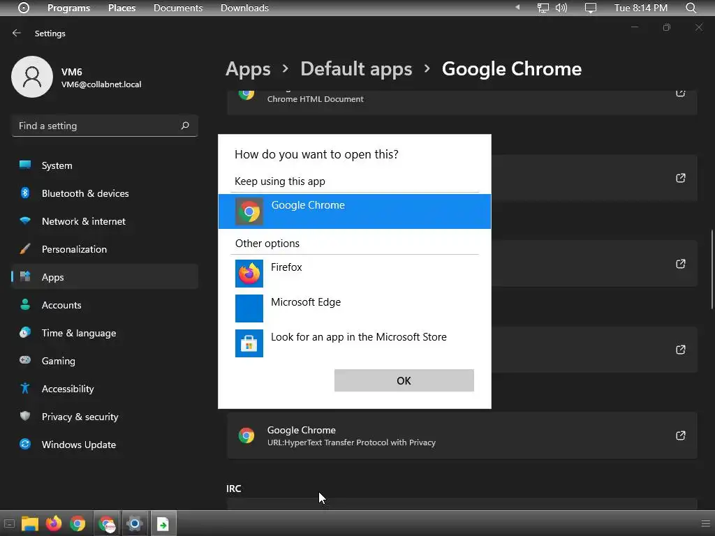
Task: Open the Programs menu in top panel
Action: [x=69, y=8]
